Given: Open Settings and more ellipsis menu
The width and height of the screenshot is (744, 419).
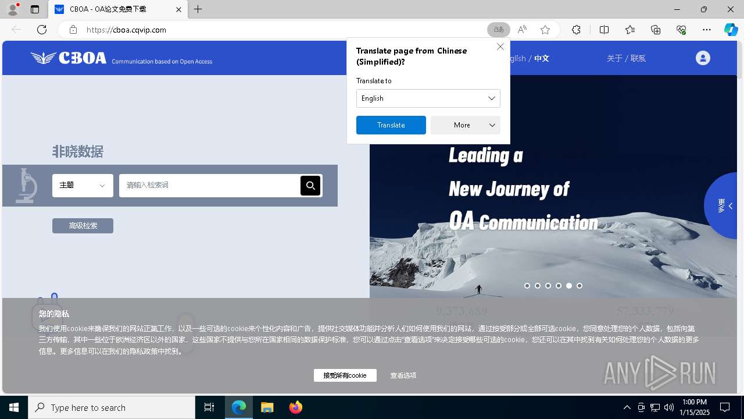Looking at the screenshot, I should (x=707, y=30).
